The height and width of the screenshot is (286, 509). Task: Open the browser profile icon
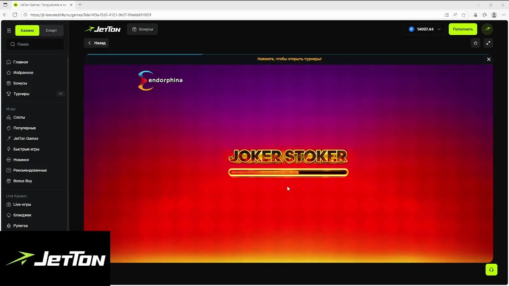[x=494, y=15]
